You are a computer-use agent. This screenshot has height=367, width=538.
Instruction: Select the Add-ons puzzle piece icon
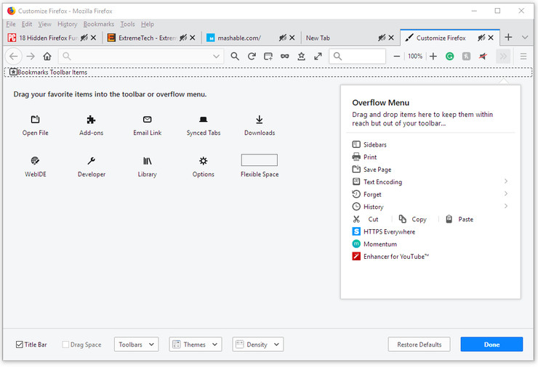pos(91,120)
